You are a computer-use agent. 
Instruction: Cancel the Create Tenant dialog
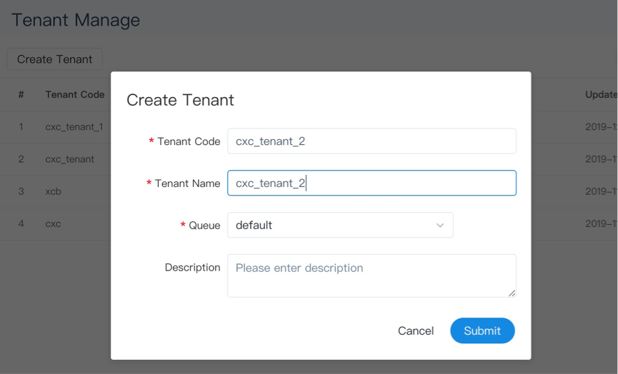(416, 330)
